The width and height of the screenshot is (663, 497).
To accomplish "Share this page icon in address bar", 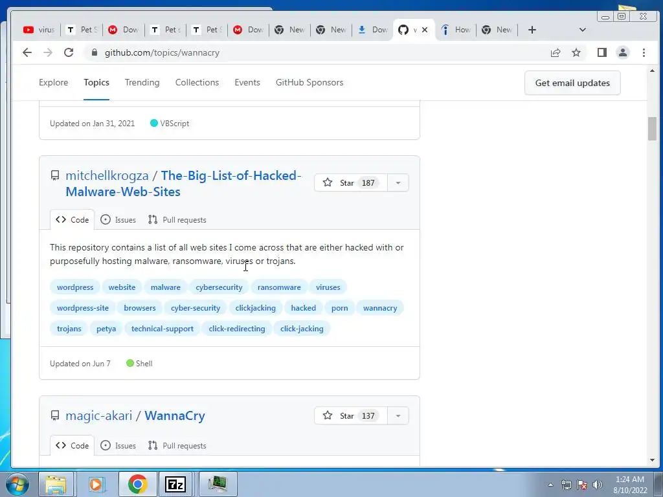I will [555, 52].
